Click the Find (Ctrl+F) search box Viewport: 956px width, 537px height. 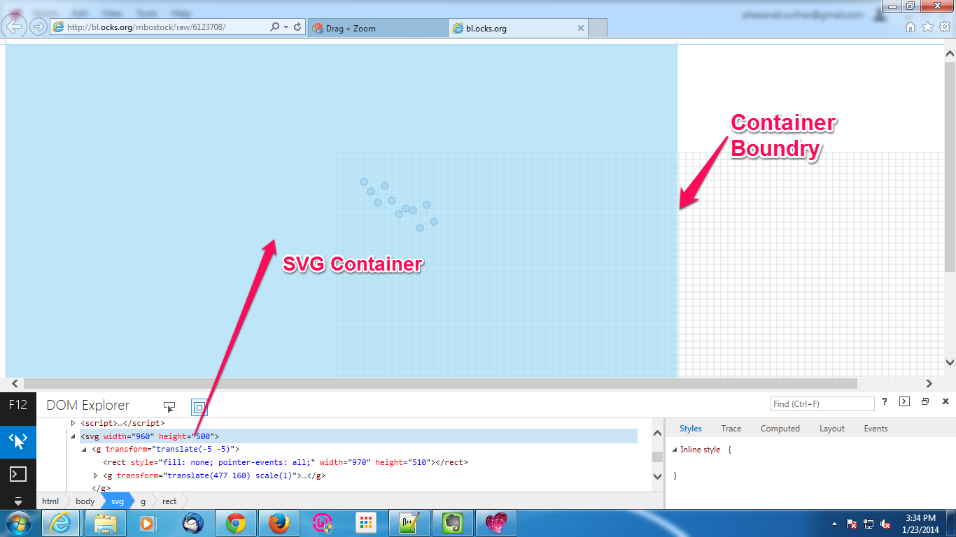tap(823, 403)
